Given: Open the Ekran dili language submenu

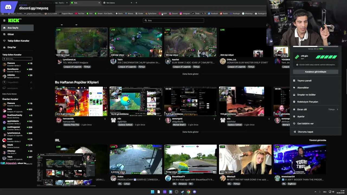Looking at the screenshot, I should pos(316,109).
